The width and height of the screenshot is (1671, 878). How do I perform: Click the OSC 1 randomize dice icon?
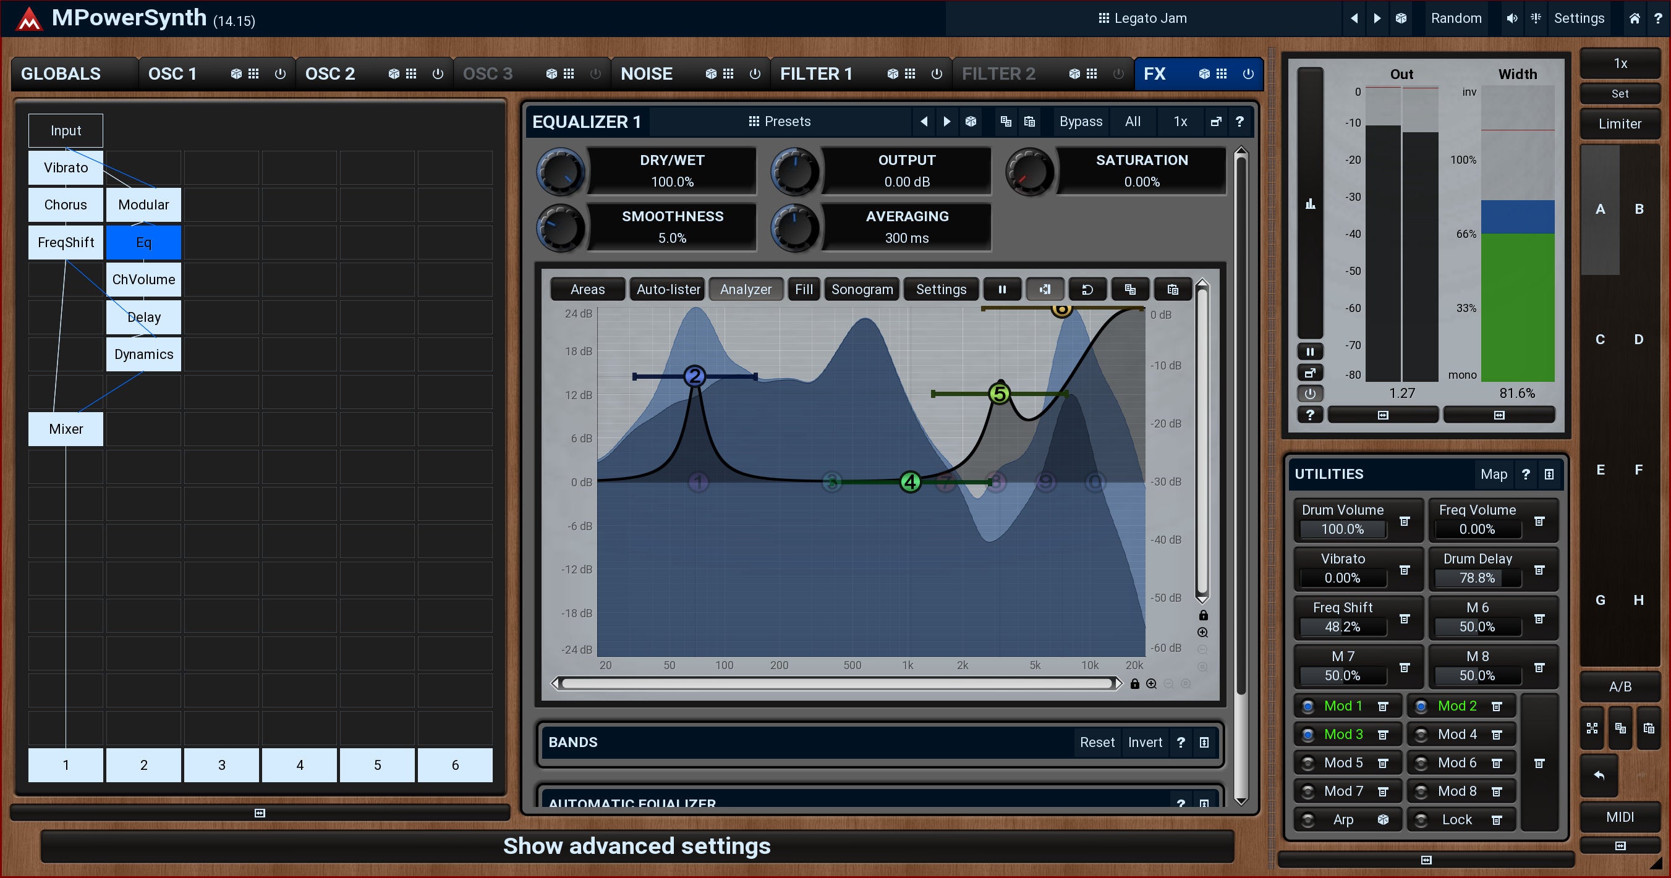coord(236,74)
